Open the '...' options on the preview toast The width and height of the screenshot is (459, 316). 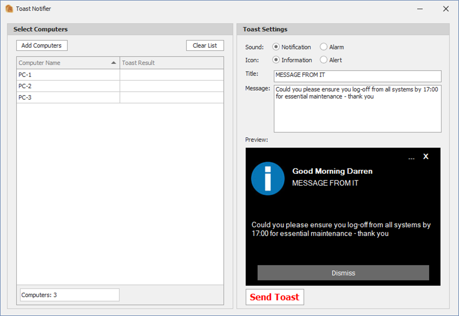pos(411,158)
